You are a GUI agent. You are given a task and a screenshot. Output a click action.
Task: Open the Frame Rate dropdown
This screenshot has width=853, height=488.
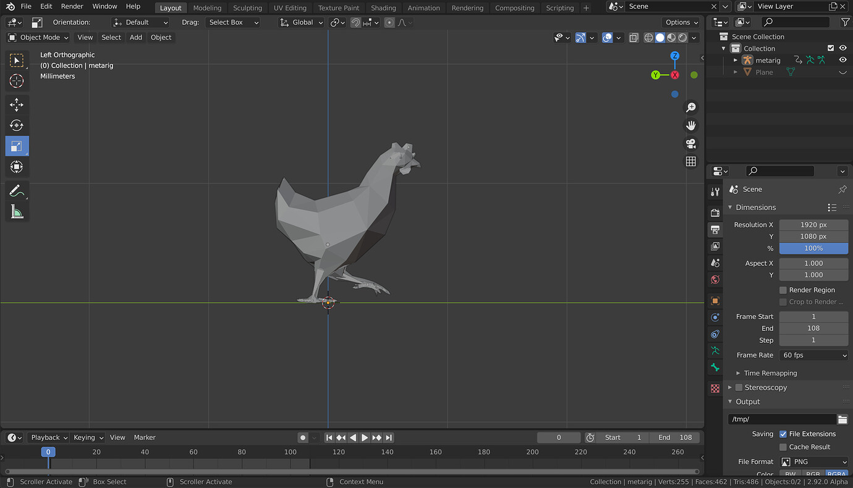813,355
